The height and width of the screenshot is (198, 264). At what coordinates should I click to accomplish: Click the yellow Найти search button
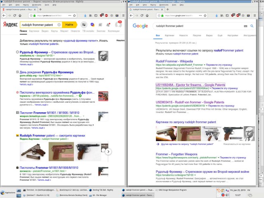point(69,25)
